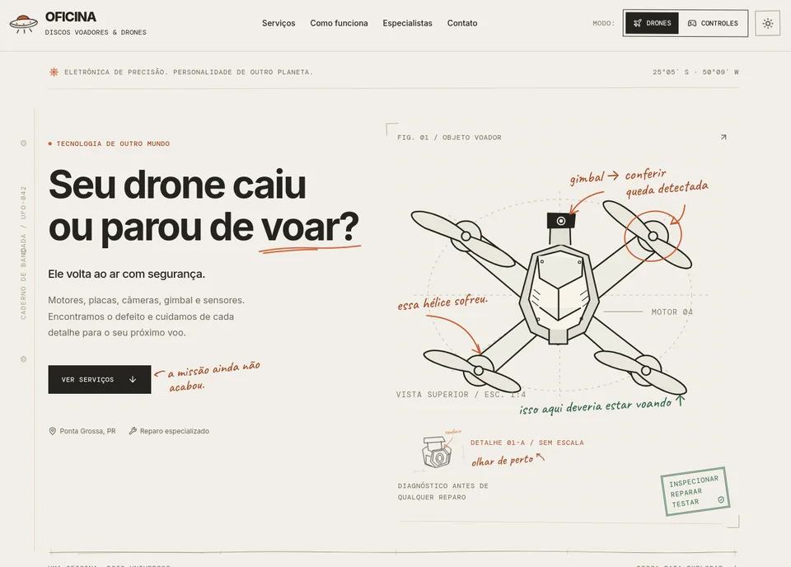Click the 'queda detectada' handwritten note

[x=667, y=190]
